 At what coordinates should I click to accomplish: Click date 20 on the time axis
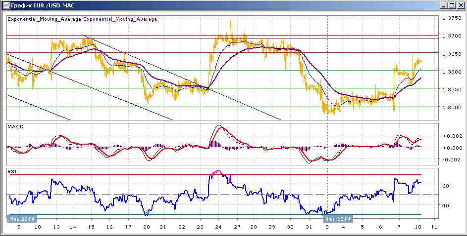coord(146,227)
